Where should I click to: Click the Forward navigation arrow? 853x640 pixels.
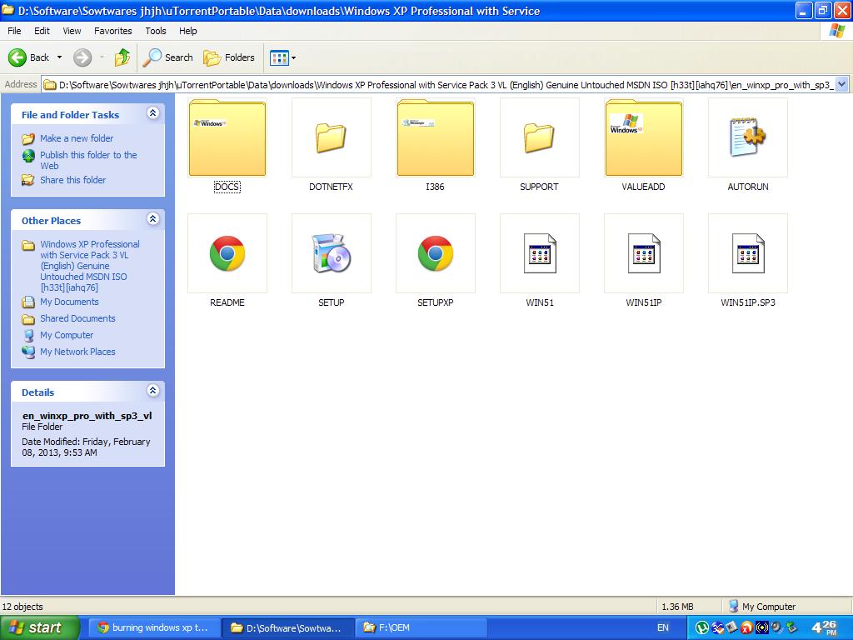[82, 57]
